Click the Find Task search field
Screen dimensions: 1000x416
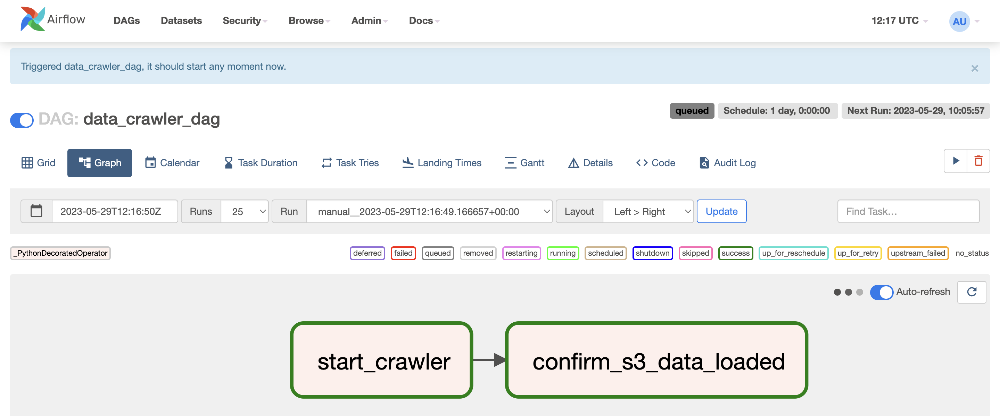click(908, 211)
